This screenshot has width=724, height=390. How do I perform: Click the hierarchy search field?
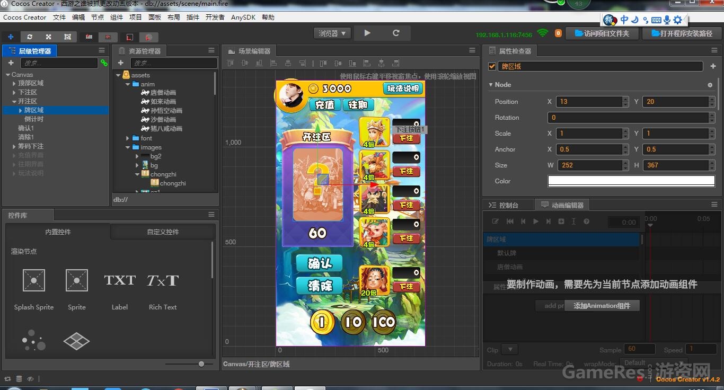[59, 63]
